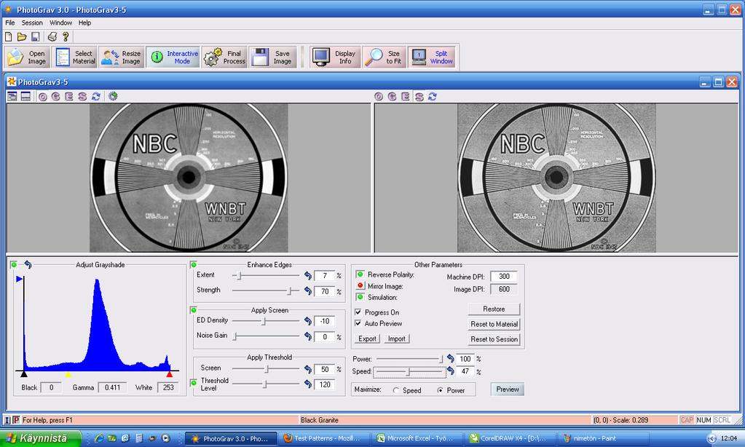The height and width of the screenshot is (447, 745).
Task: Switch to CorelDRAW X4 in the taskbar
Action: (508, 438)
